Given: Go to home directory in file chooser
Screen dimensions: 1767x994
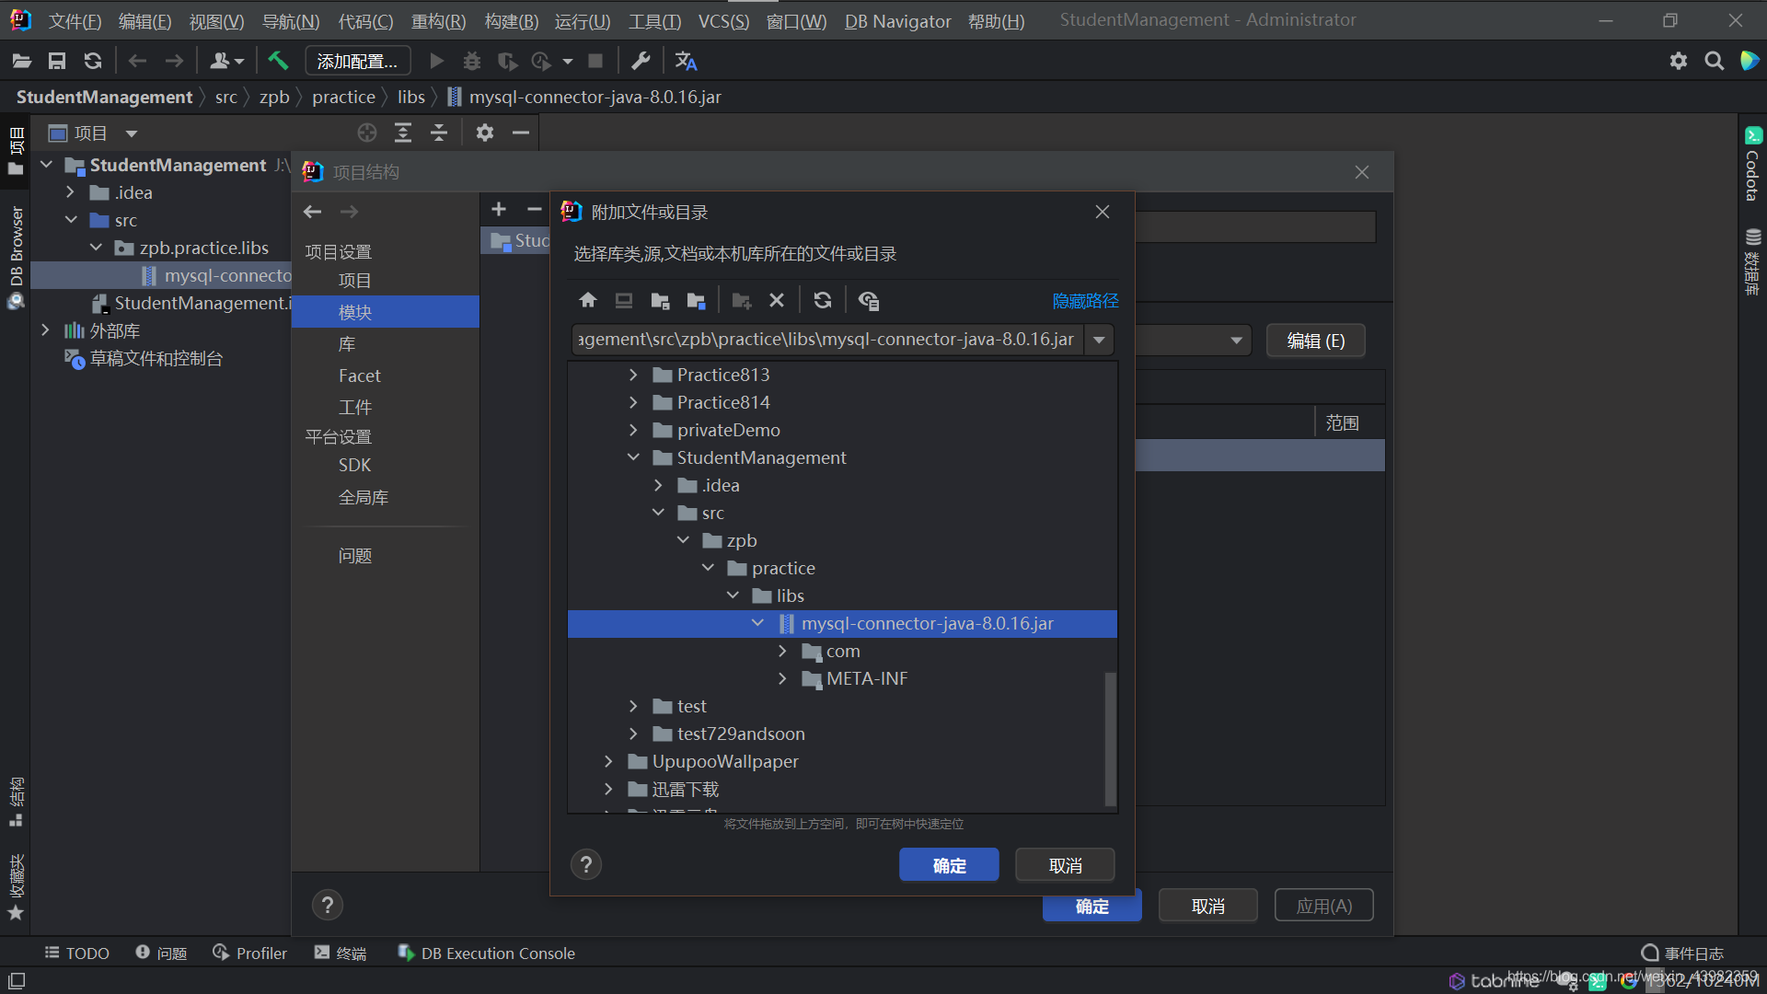Looking at the screenshot, I should [588, 300].
